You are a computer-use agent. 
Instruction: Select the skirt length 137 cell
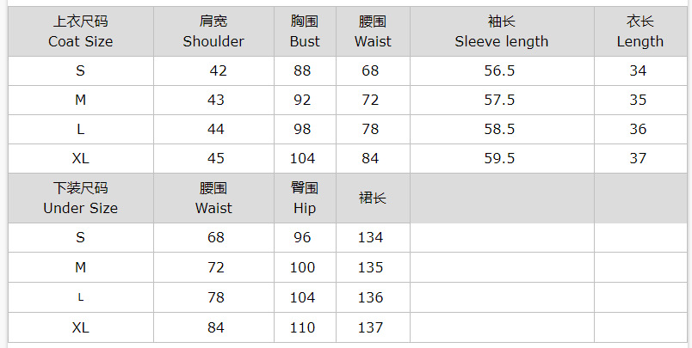coord(370,327)
